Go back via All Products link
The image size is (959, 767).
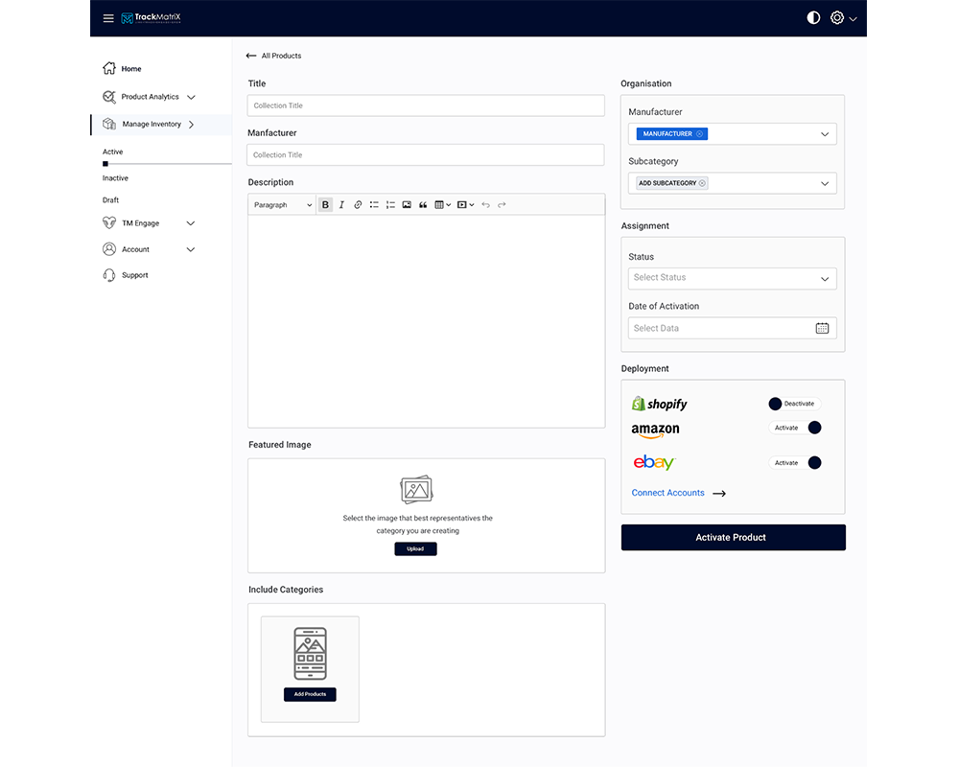coord(281,56)
